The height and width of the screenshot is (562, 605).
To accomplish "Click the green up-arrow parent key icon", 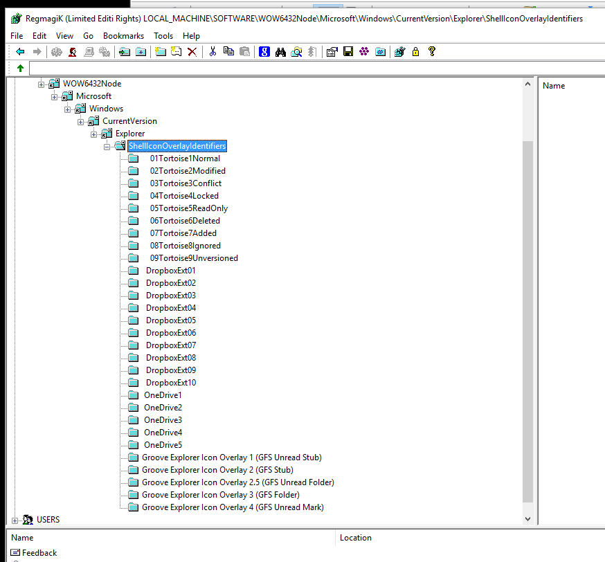I will pos(19,68).
